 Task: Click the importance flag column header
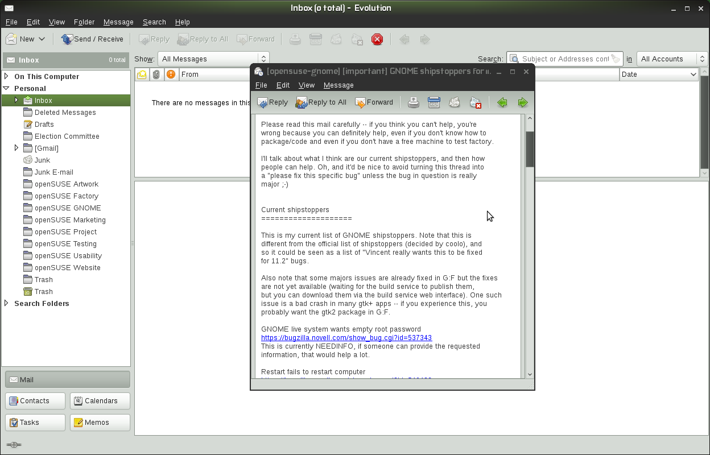pyautogui.click(x=171, y=75)
